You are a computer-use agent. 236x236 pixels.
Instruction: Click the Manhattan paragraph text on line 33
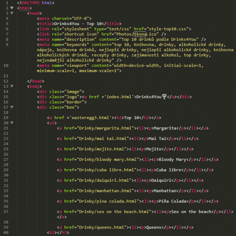pyautogui.click(x=165, y=191)
